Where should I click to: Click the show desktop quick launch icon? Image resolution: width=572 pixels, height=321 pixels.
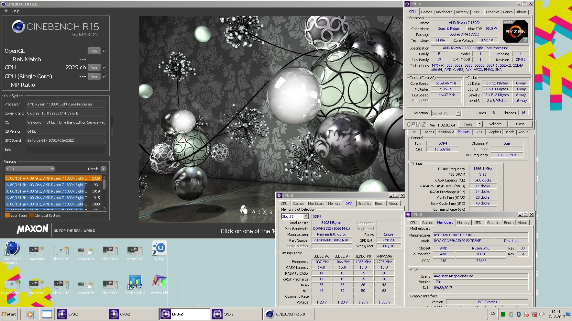[47, 314]
